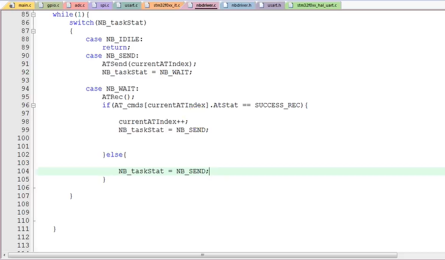This screenshot has height=260, width=445.
Task: Select the usart.c tab
Action: coord(127,5)
